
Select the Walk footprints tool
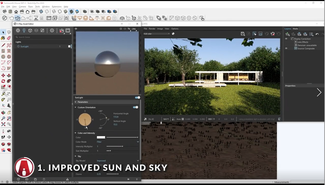[3, 137]
